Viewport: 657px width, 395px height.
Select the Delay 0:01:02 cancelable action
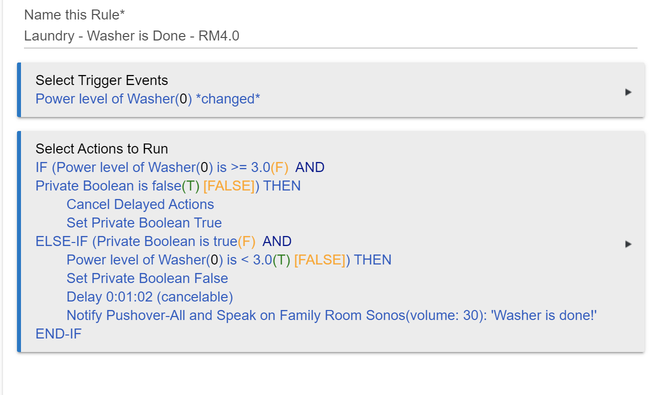pos(150,297)
